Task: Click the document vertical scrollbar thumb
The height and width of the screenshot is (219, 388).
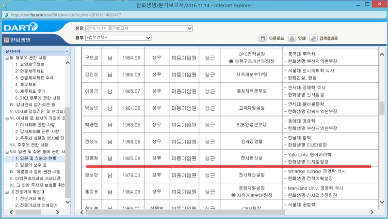Action: tap(382, 108)
